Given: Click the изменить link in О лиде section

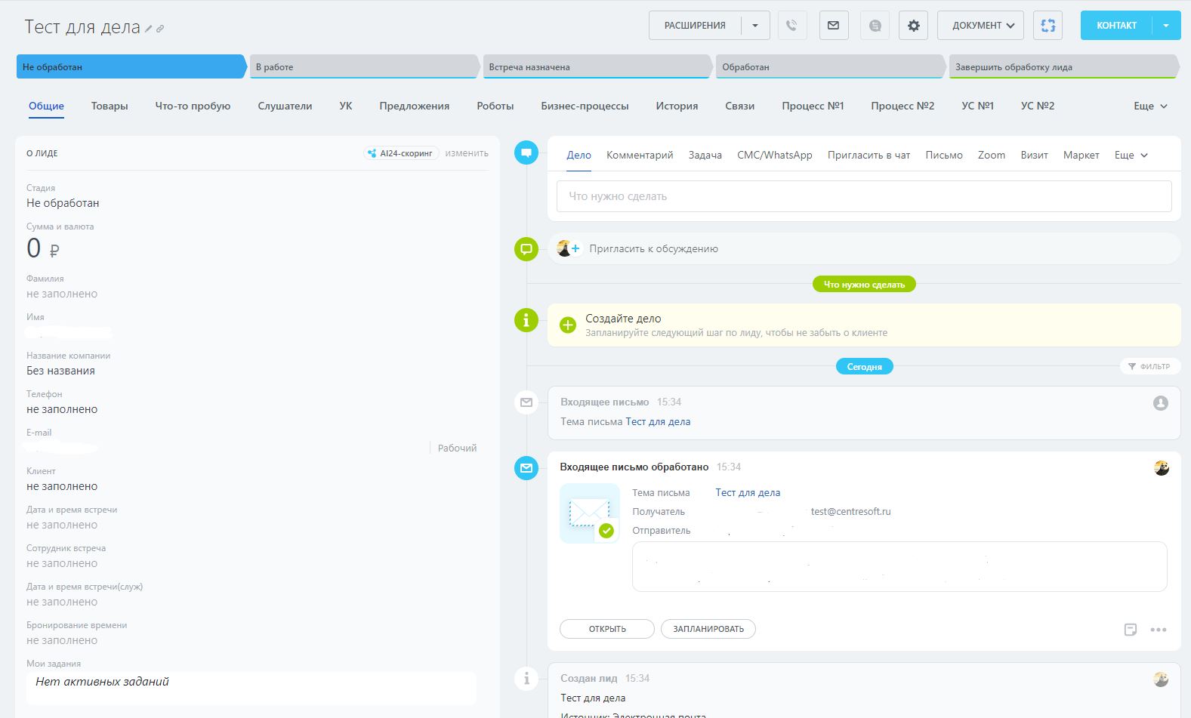Looking at the screenshot, I should (466, 153).
